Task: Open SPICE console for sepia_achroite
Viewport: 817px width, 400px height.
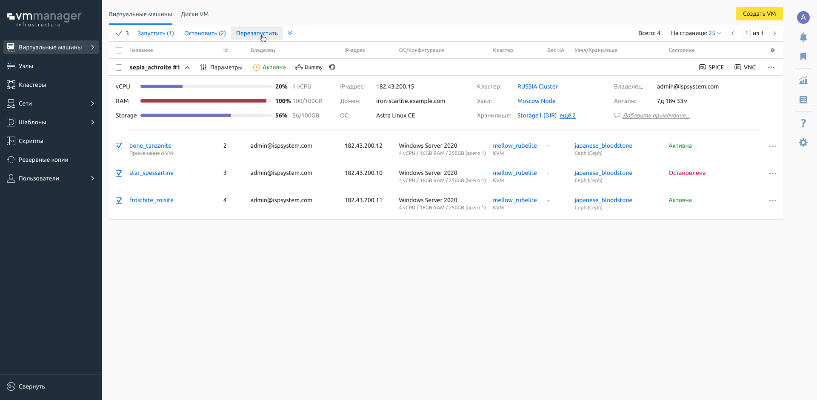Action: click(711, 67)
